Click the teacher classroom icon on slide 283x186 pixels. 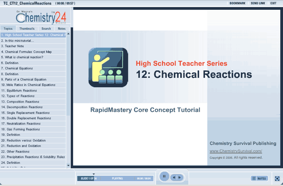tap(108, 67)
